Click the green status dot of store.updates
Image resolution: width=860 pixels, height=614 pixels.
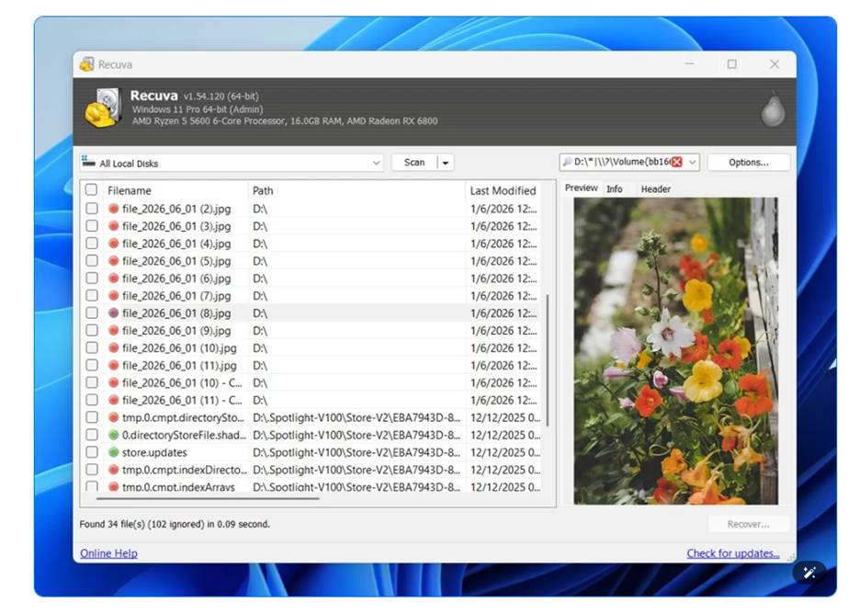114,452
